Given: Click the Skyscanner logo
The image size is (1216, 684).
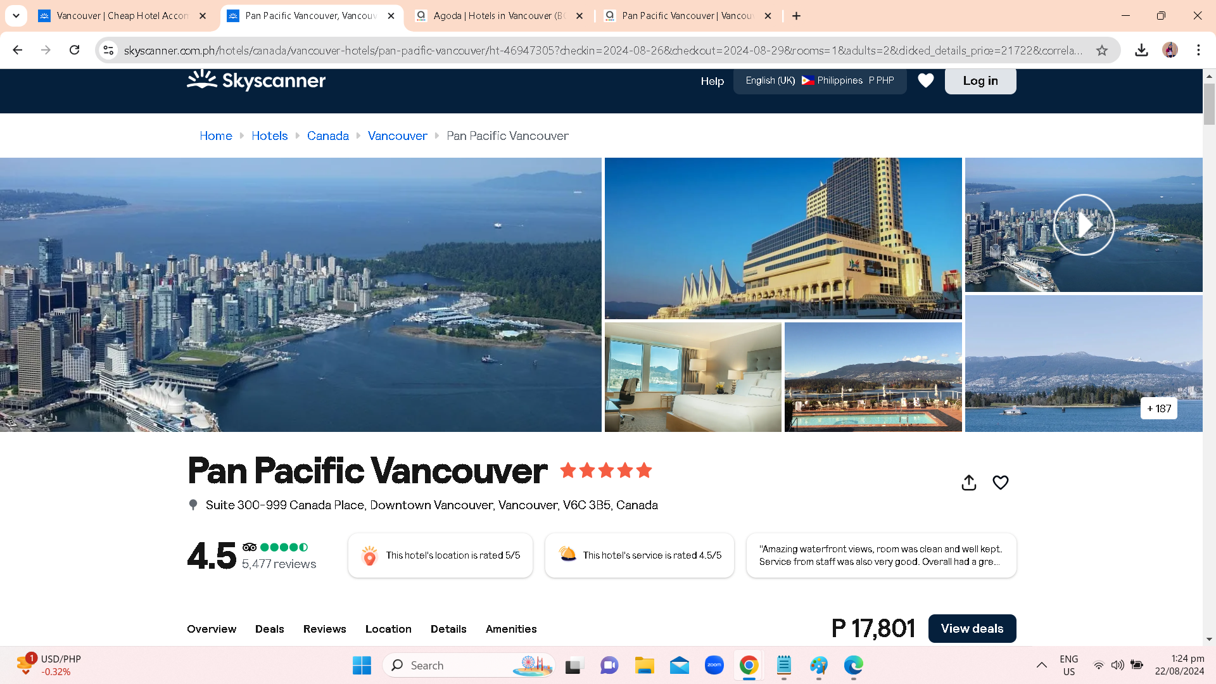Looking at the screenshot, I should 256,80.
